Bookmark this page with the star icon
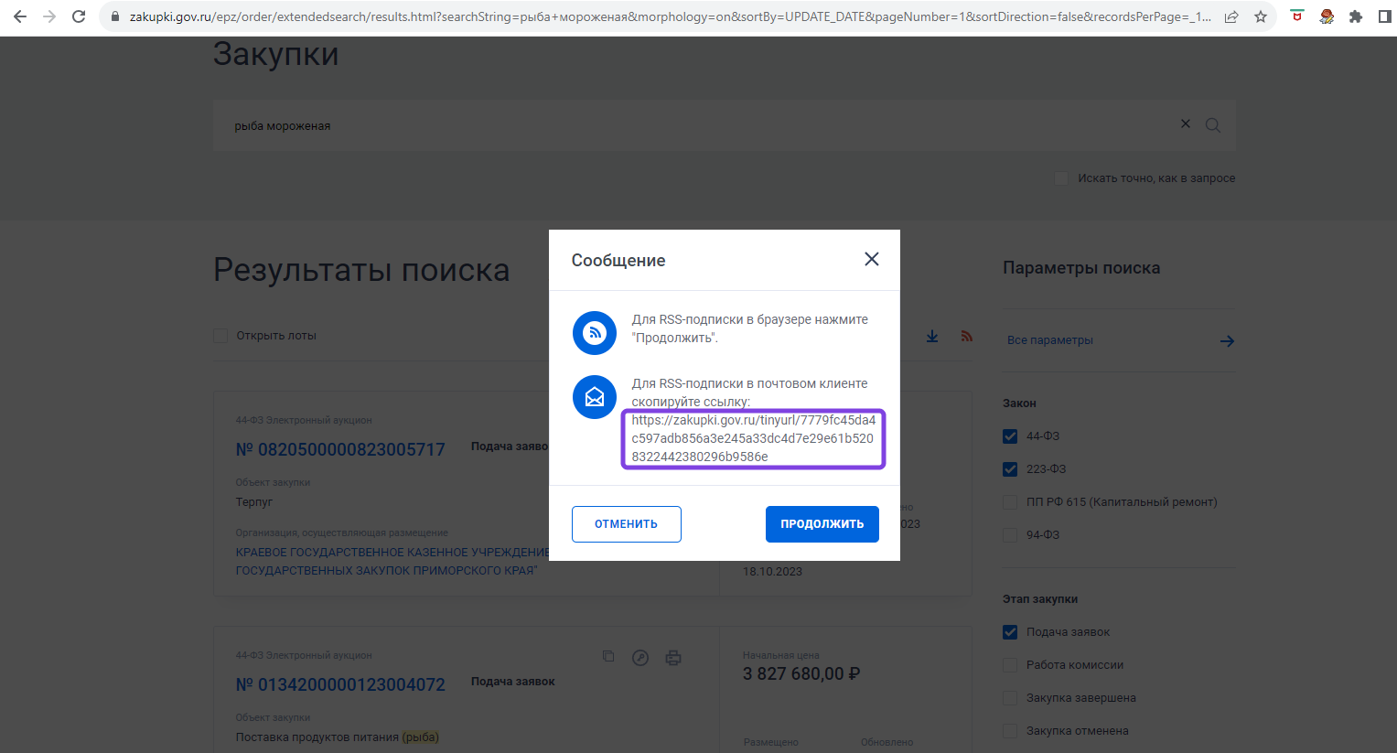Image resolution: width=1397 pixels, height=753 pixels. pos(1261,16)
